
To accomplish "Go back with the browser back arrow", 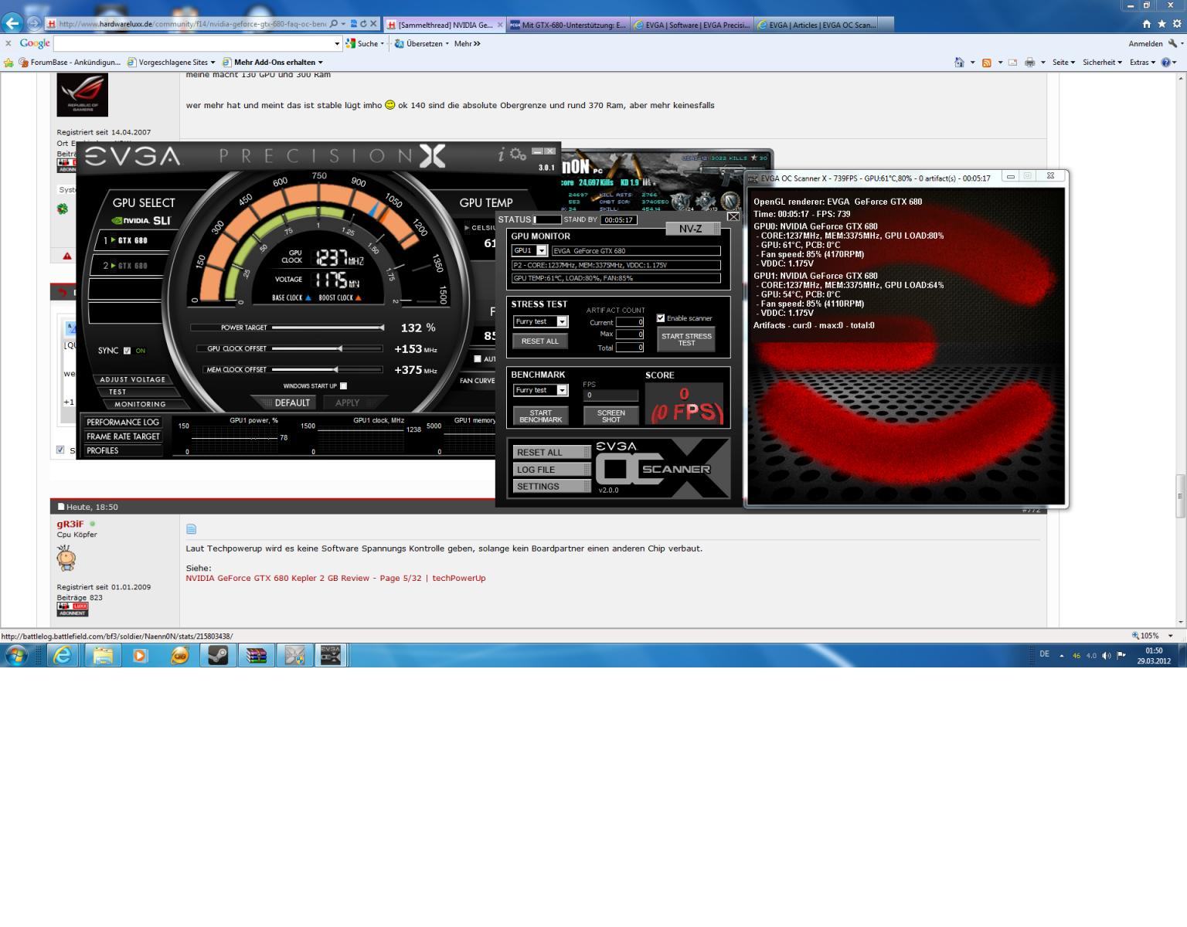I will click(x=13, y=23).
